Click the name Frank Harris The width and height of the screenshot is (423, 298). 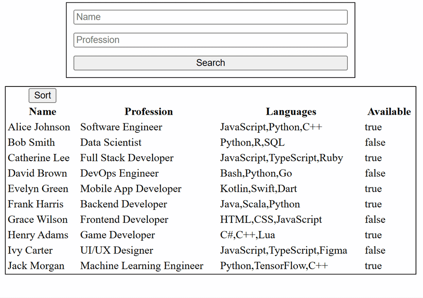coord(35,204)
